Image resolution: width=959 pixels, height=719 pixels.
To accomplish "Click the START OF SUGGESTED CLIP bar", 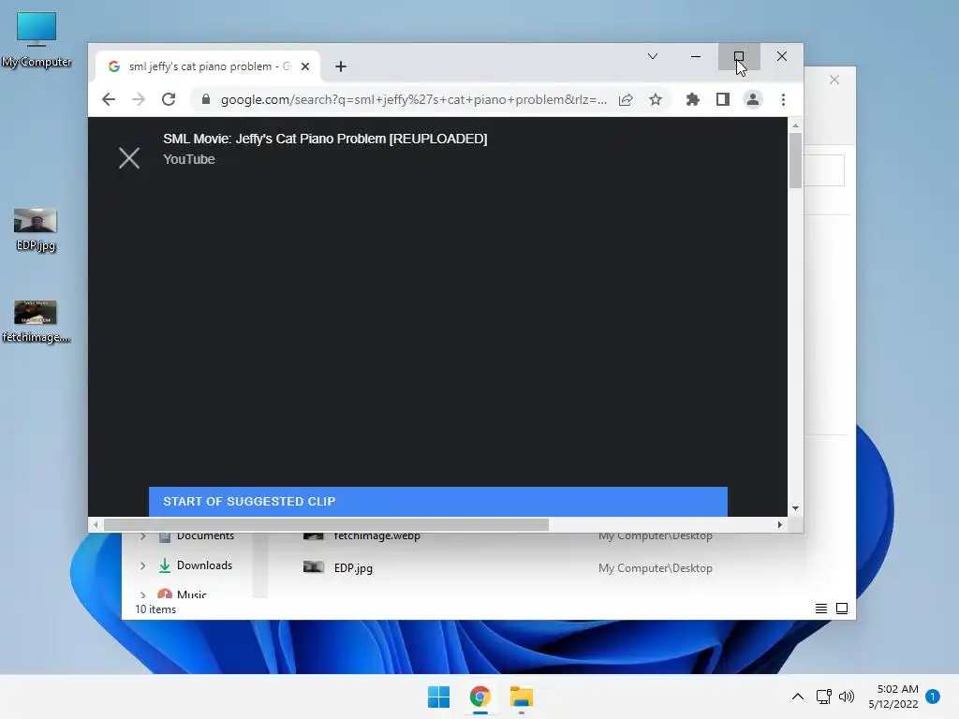I will click(438, 502).
